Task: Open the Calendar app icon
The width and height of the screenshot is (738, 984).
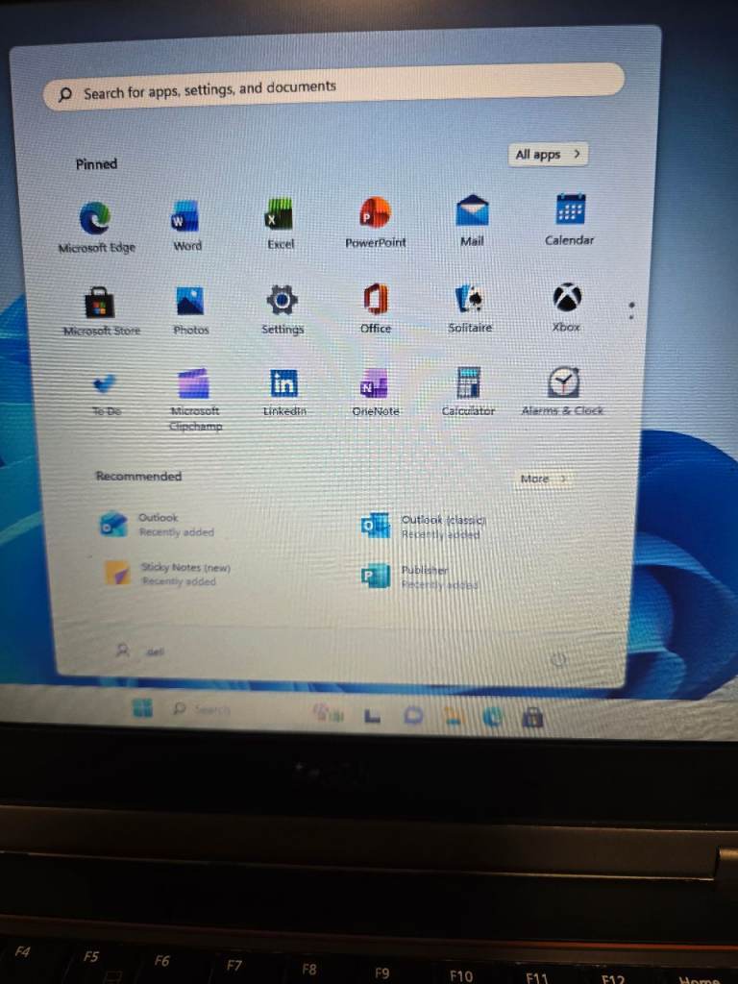Action: [x=569, y=219]
